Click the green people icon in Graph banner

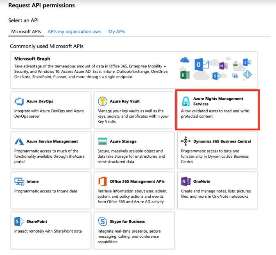[x=235, y=64]
